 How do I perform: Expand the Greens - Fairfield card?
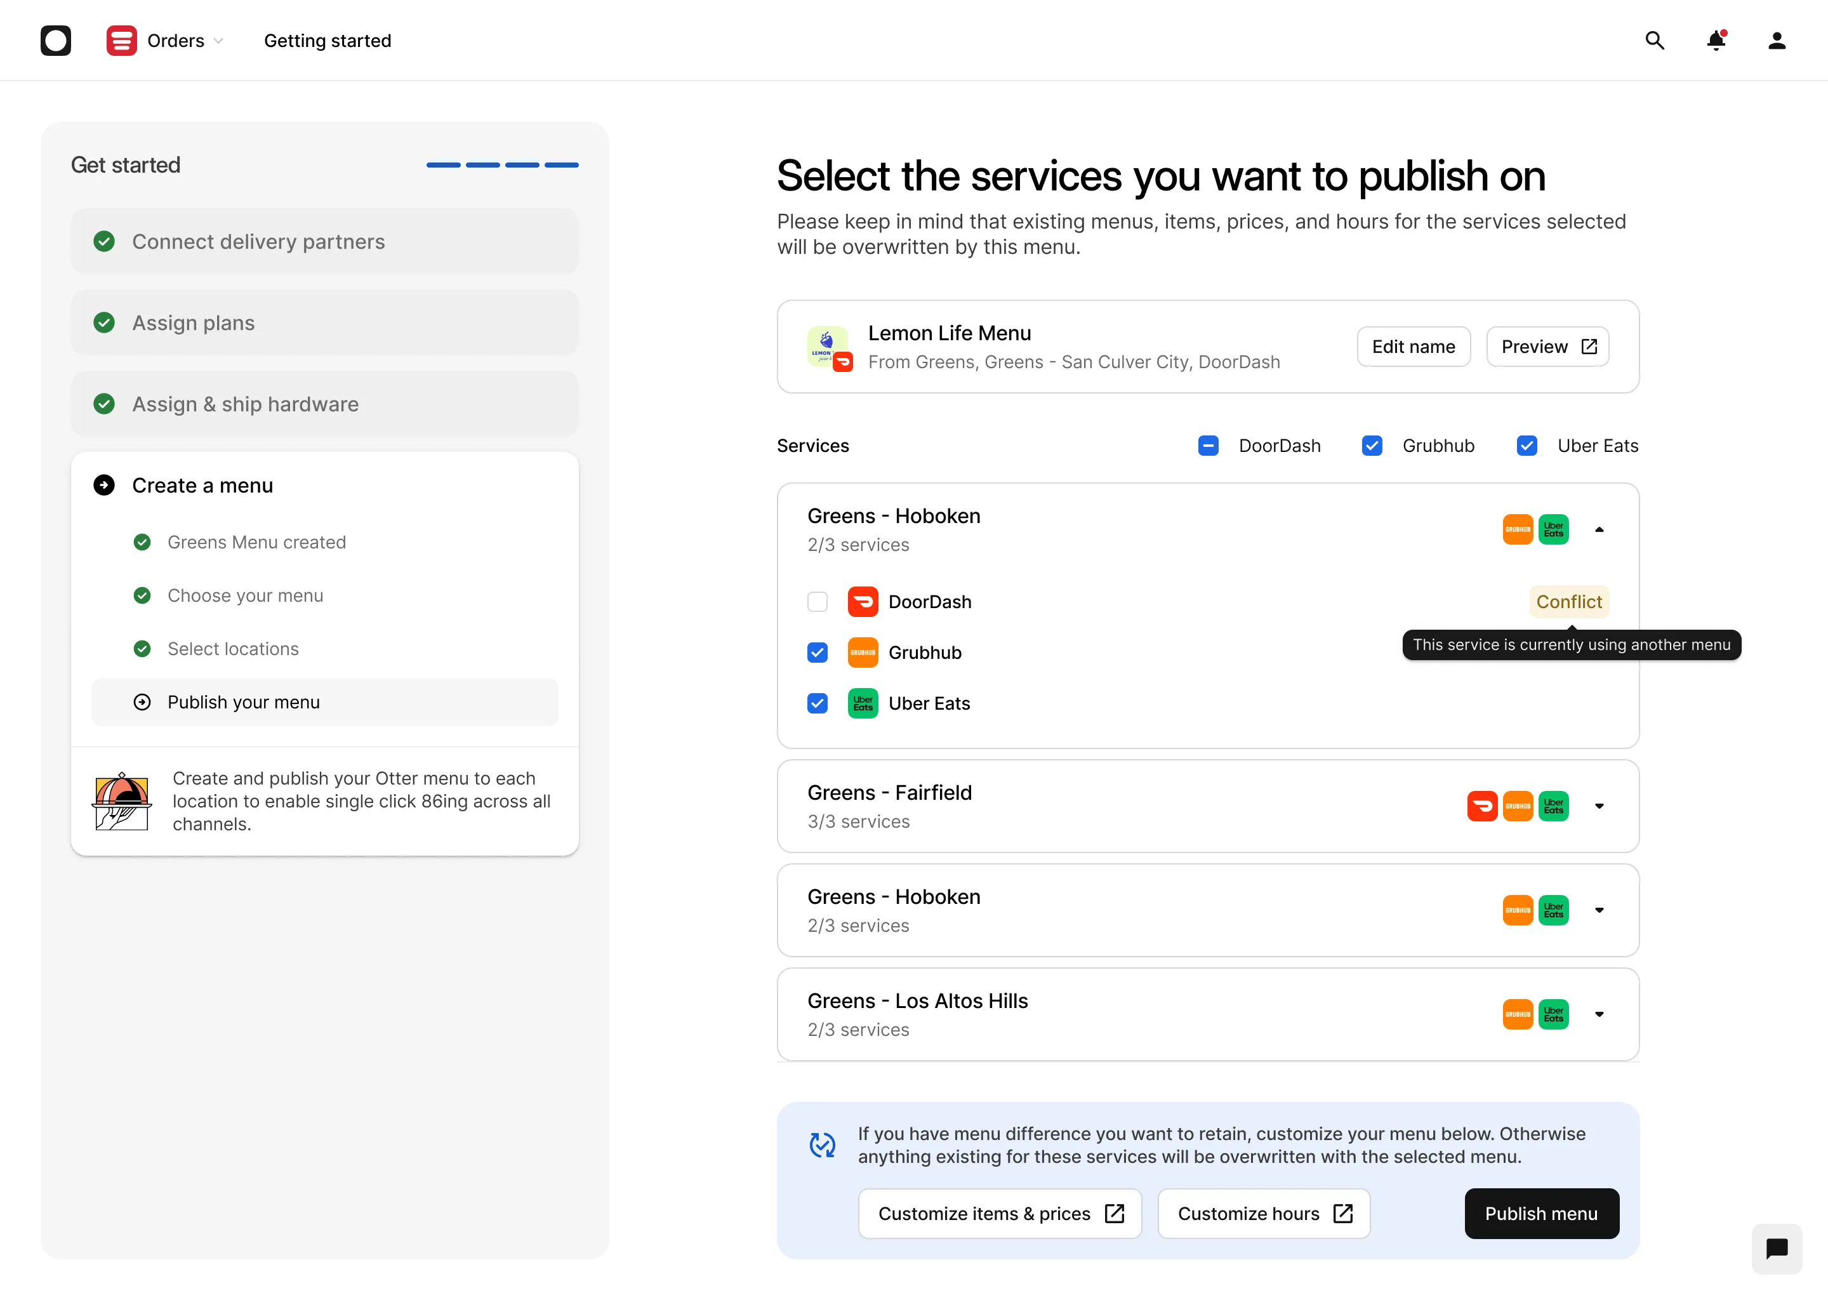(x=1599, y=806)
